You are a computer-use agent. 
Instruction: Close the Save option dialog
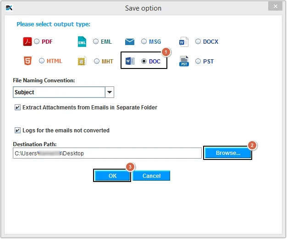[x=275, y=6]
